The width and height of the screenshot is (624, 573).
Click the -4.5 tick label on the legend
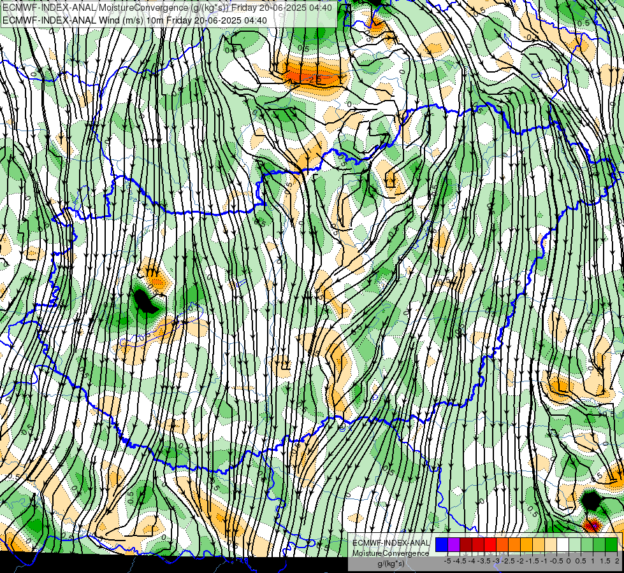(x=460, y=561)
